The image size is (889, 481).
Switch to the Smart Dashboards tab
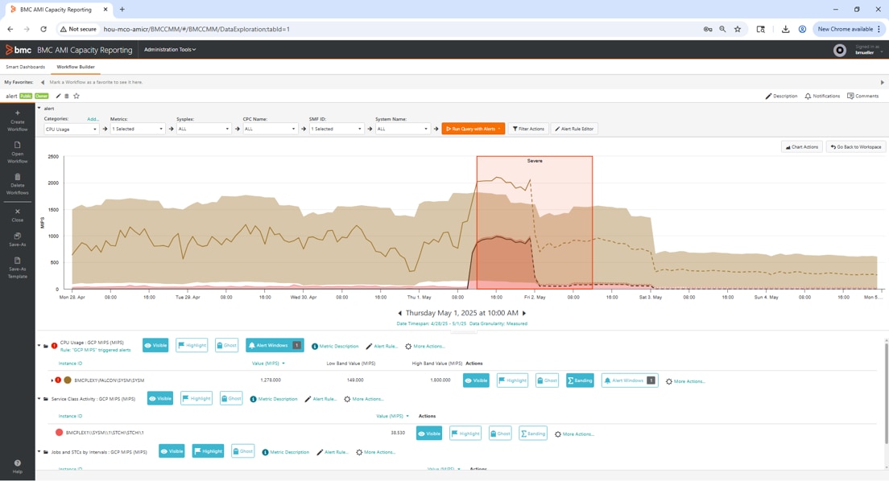pos(25,66)
